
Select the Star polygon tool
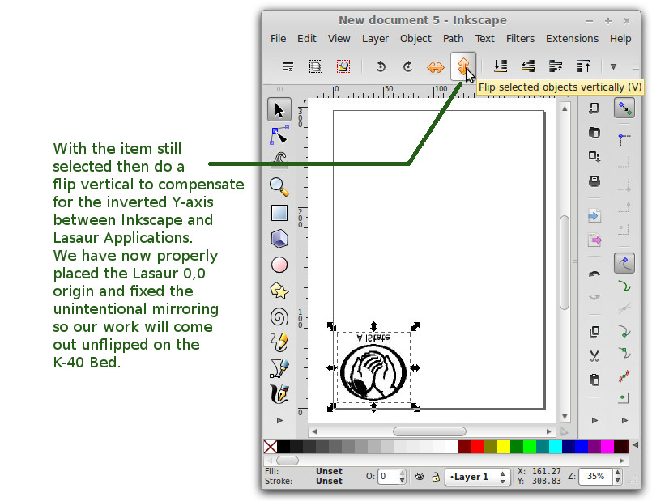279,291
